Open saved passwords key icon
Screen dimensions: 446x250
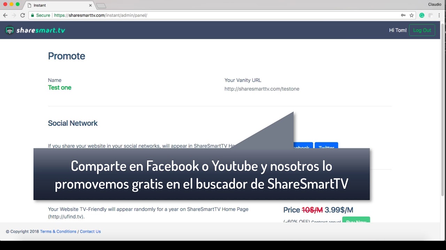point(403,15)
